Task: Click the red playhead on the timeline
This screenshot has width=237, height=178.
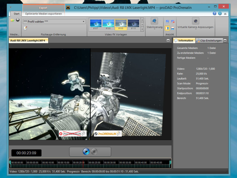Action: point(83,164)
